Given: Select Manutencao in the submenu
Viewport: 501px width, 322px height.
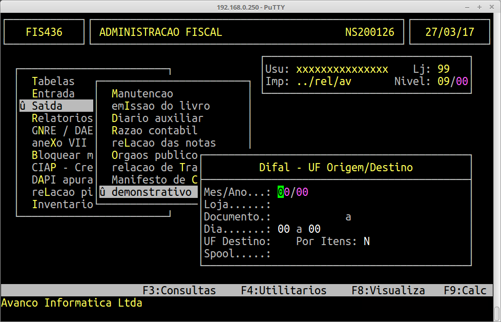Looking at the screenshot, I should click(x=142, y=93).
